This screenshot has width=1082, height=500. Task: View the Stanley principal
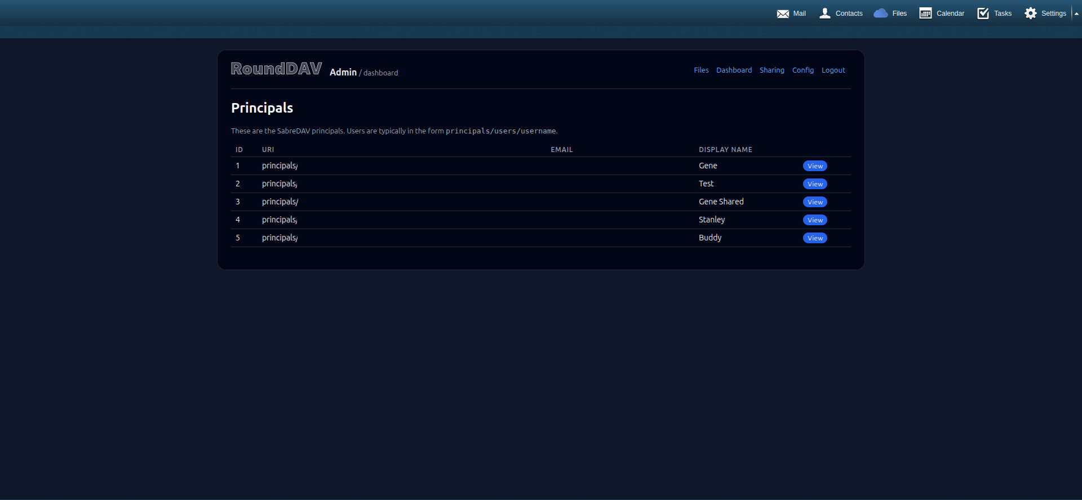(x=815, y=220)
